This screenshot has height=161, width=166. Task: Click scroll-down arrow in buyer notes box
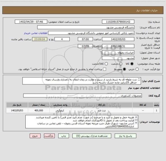pos(136,123)
